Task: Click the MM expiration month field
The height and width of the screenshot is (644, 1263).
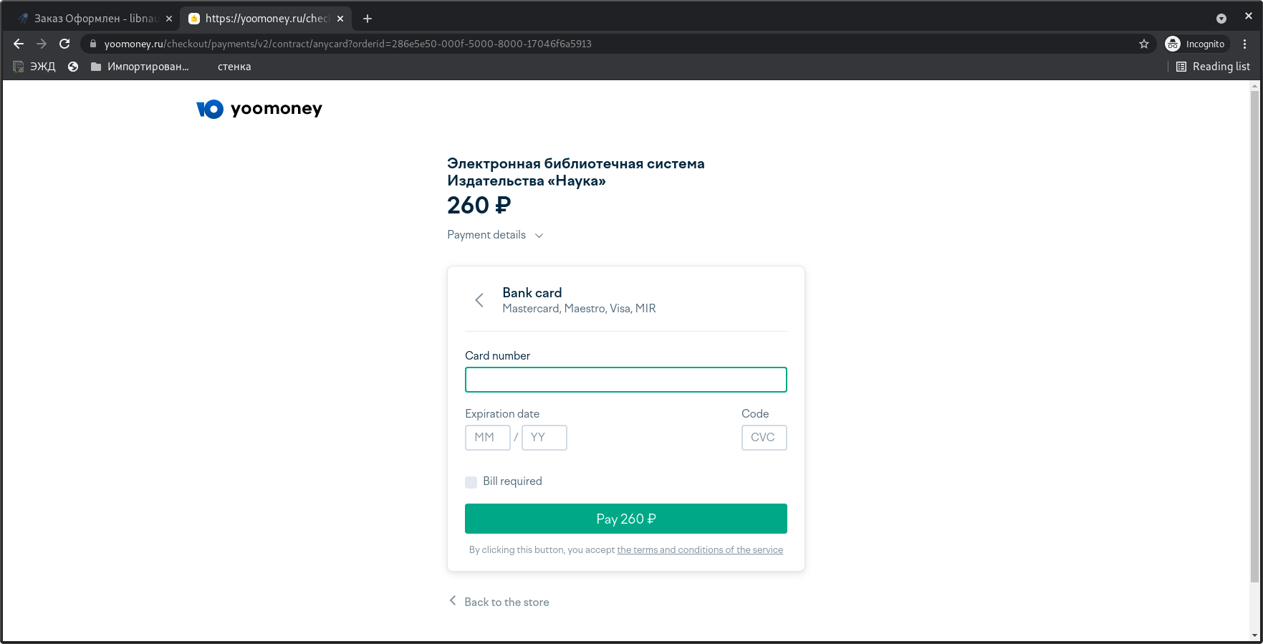Action: 488,438
